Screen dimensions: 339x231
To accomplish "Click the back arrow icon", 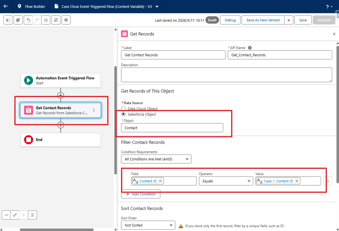I will (x=6, y=6).
